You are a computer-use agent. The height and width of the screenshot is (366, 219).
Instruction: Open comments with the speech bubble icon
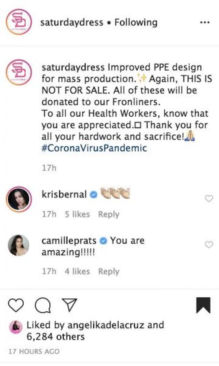pyautogui.click(x=42, y=305)
